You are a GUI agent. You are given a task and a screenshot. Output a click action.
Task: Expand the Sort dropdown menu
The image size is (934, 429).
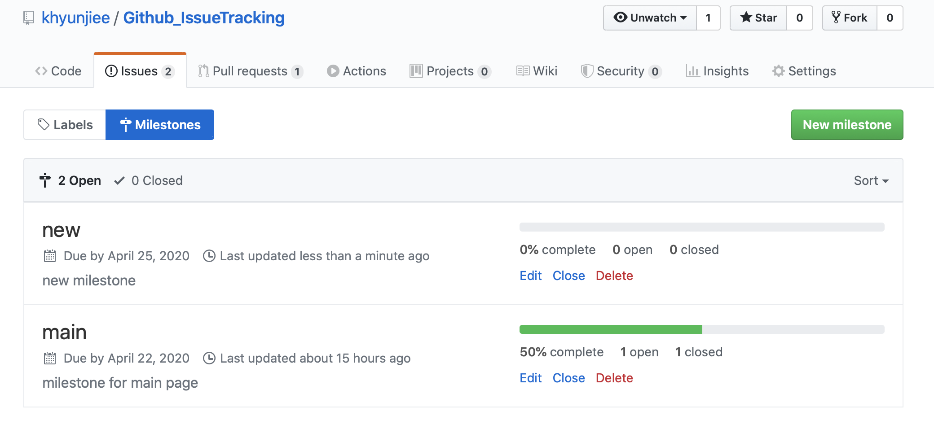click(871, 181)
